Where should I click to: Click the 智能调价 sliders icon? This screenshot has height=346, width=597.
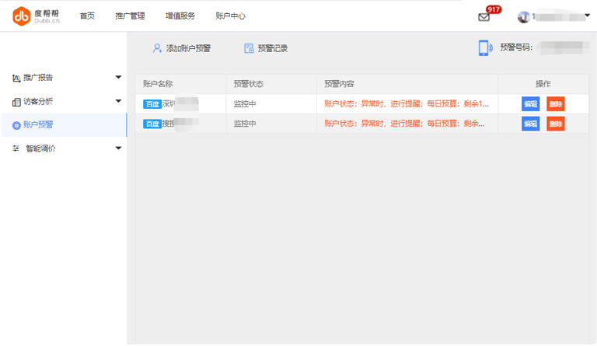tap(16, 149)
